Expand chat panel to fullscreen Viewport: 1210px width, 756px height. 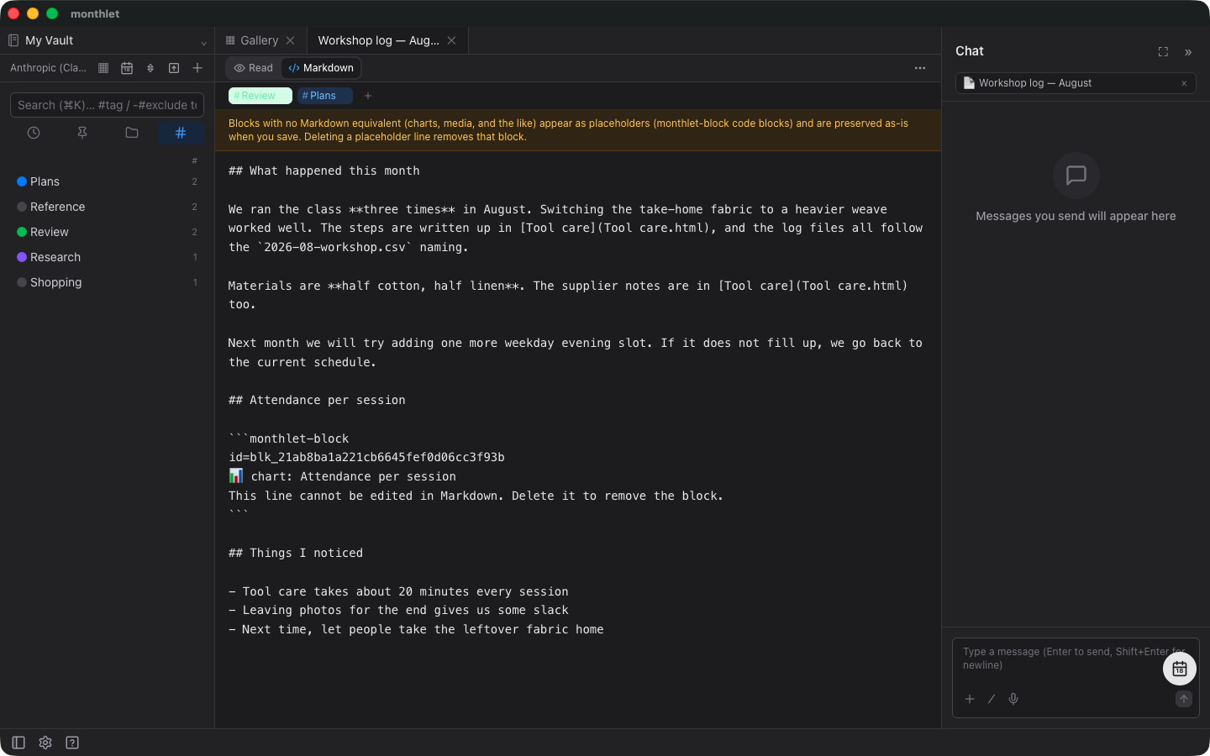point(1163,52)
